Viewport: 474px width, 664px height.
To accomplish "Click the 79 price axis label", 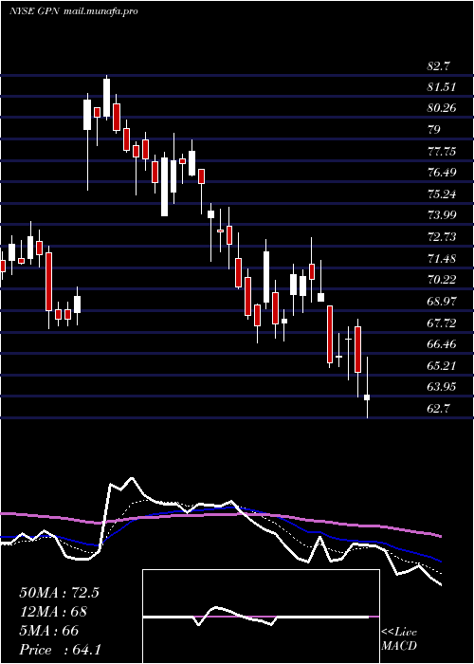I will (434, 130).
